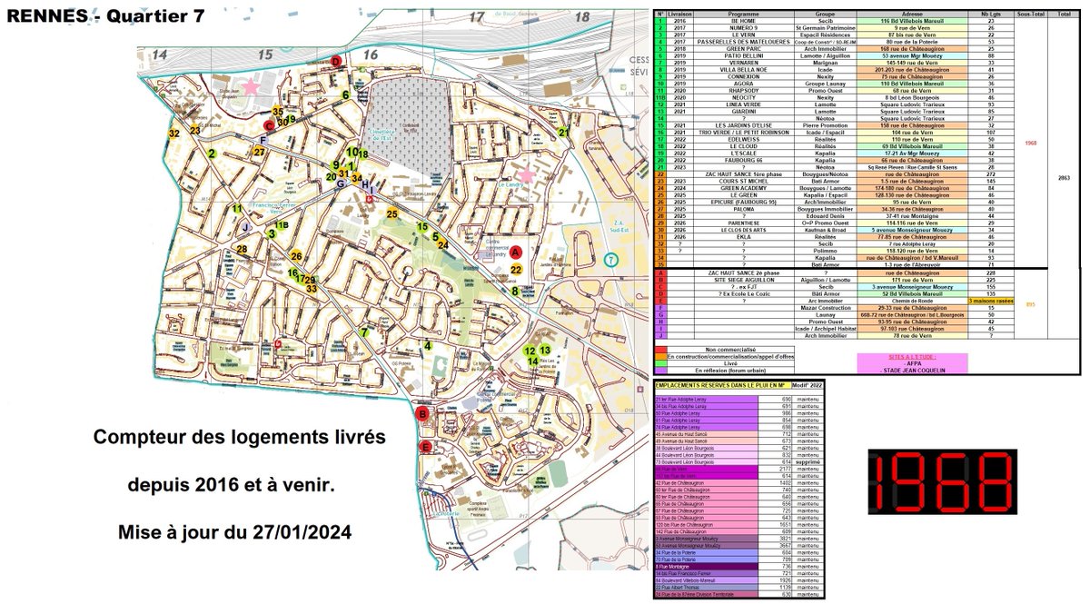
Task: Click the 'Livraison' column header
Action: [679, 15]
